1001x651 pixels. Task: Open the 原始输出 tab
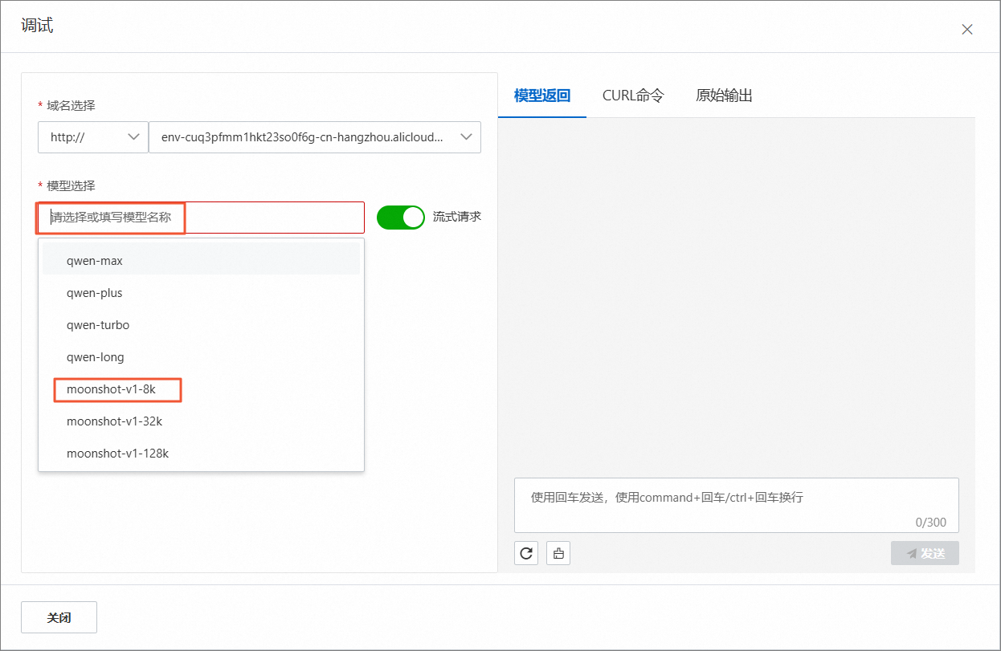724,96
